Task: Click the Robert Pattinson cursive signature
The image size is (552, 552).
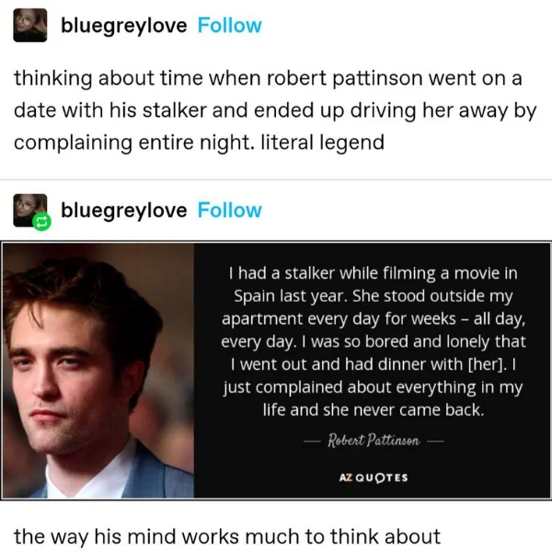Action: 374,440
